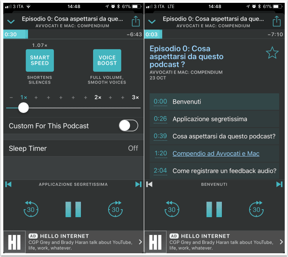The image size is (288, 257).
Task: Jump to next chapter after Applicazione Segretissima
Action: (138, 184)
